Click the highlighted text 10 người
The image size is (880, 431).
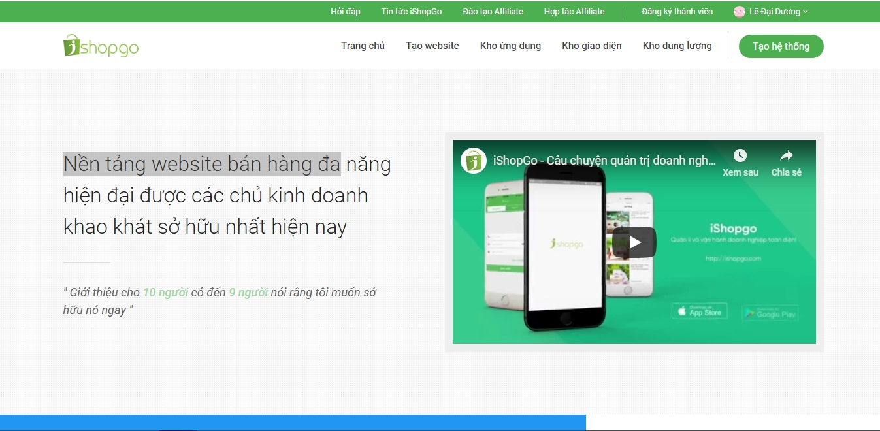pos(166,293)
